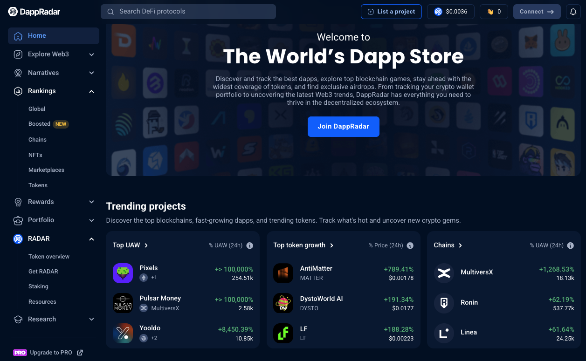Viewport: 586px width, 361px height.
Task: Expand the Research menu chevron
Action: [x=91, y=320]
